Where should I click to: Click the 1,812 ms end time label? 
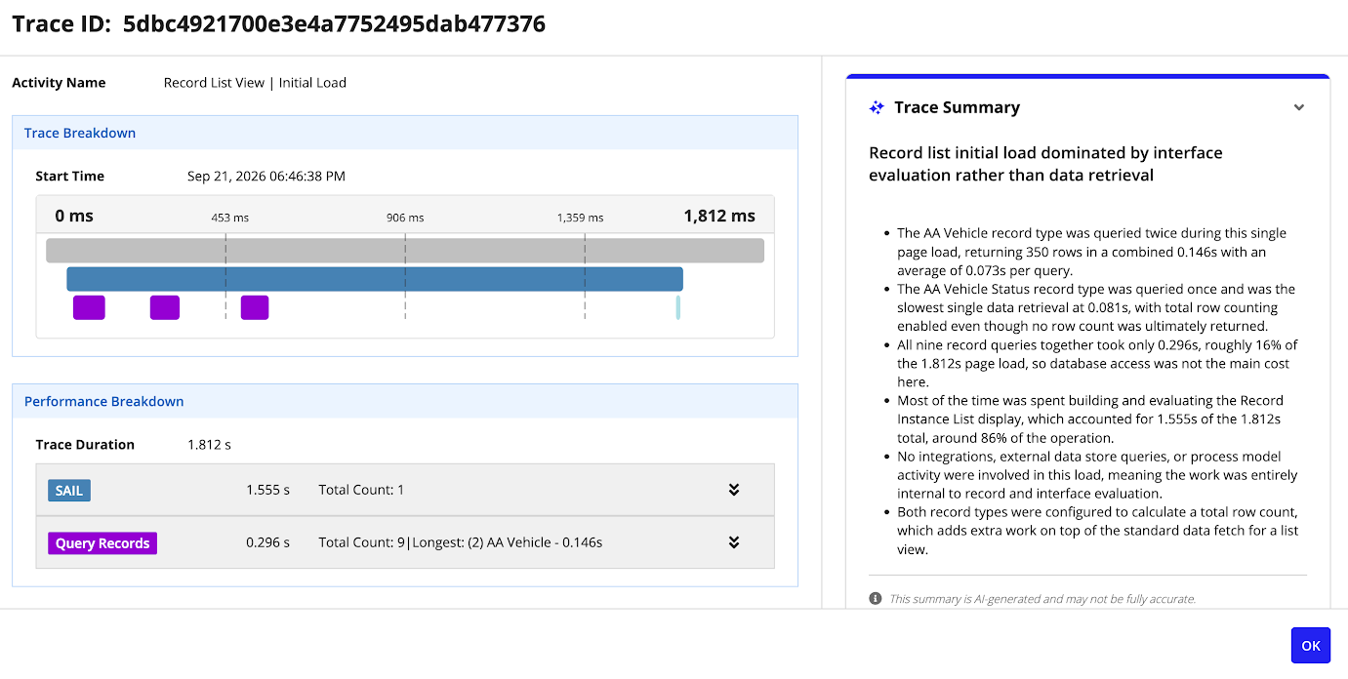719,216
